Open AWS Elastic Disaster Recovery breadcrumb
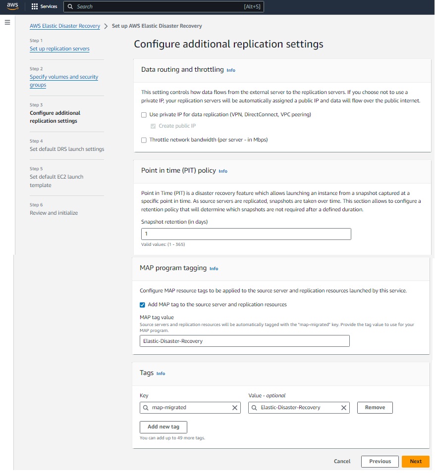 [65, 26]
